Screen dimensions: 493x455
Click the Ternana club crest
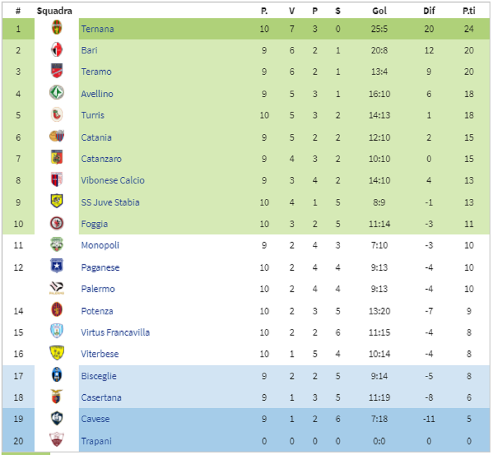(x=57, y=28)
